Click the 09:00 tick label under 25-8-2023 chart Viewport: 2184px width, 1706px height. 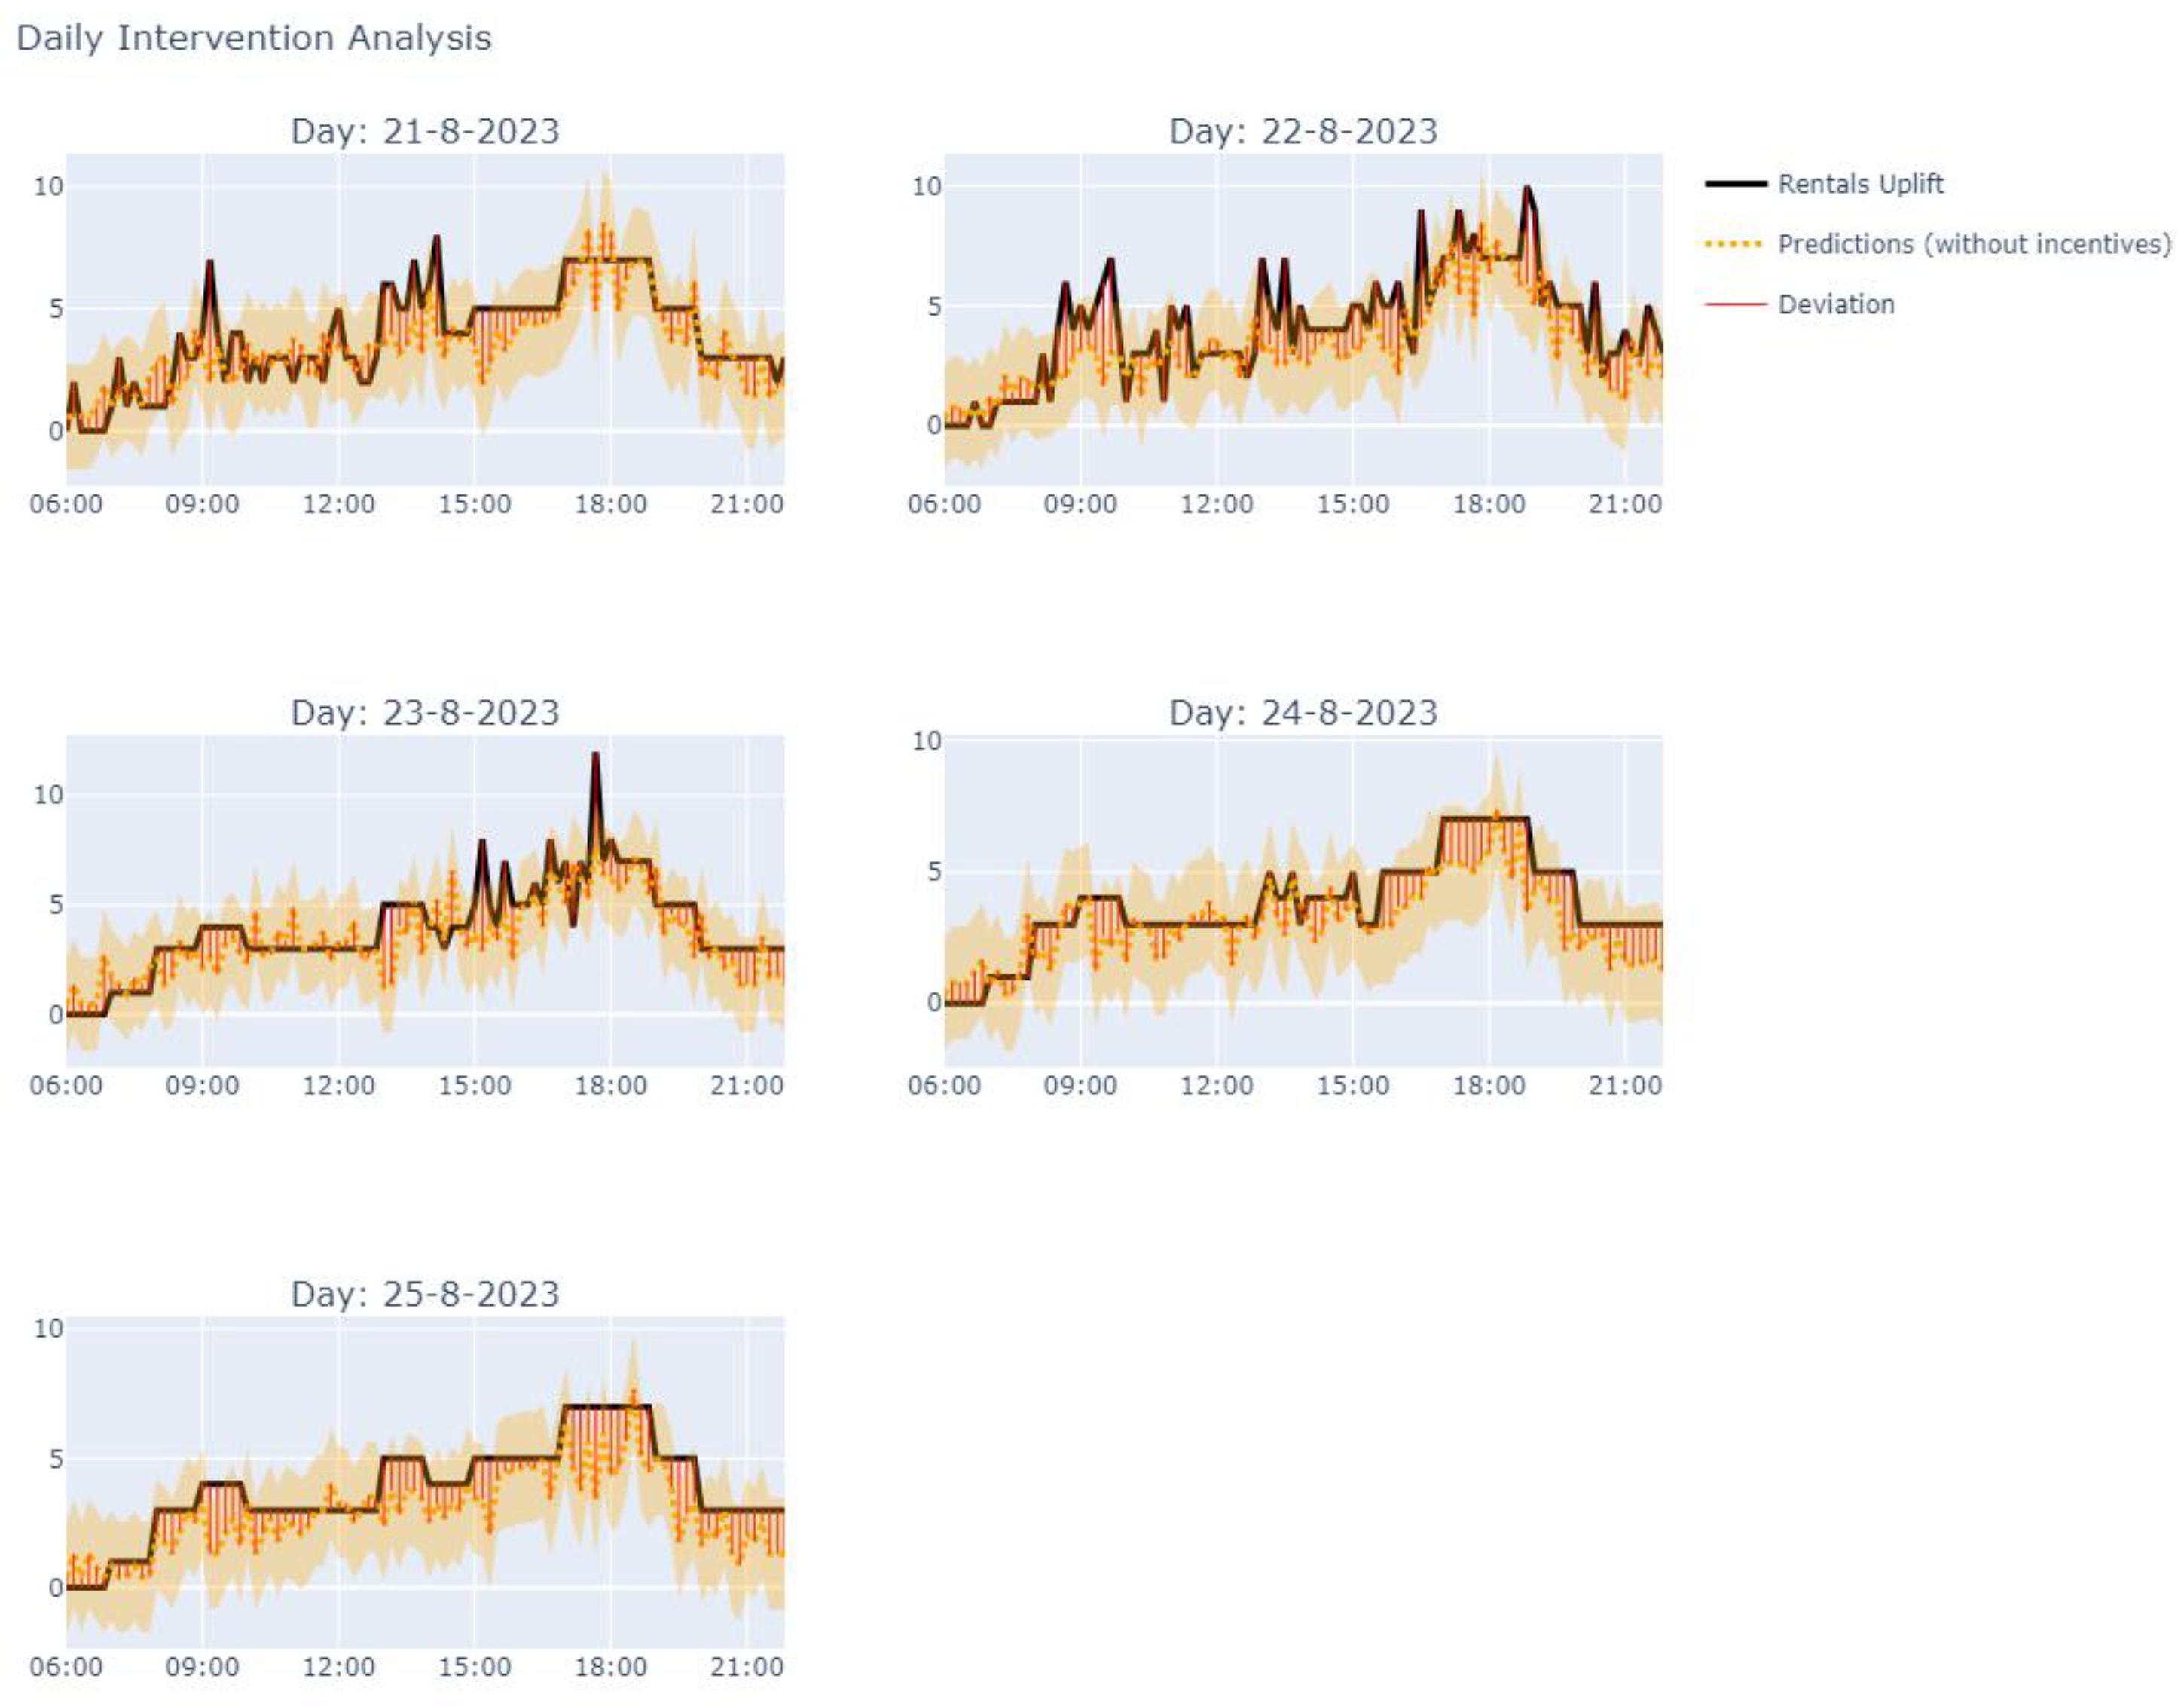(202, 1667)
